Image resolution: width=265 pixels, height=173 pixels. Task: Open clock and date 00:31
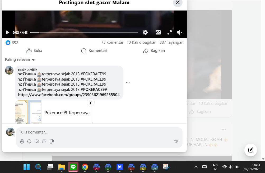point(252,167)
